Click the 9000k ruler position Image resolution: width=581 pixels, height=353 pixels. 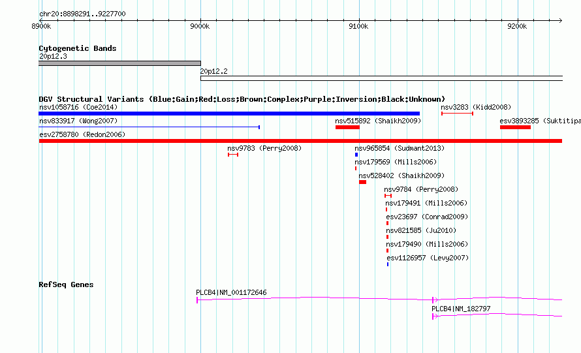pyautogui.click(x=200, y=26)
